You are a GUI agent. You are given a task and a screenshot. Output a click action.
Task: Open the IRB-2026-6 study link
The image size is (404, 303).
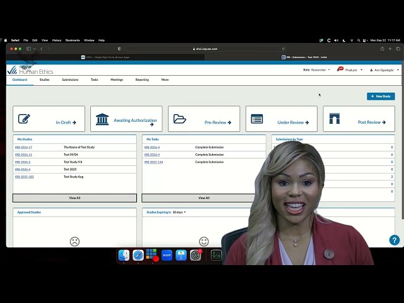pos(23,162)
